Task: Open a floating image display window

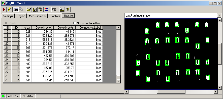Action: (21, 10)
